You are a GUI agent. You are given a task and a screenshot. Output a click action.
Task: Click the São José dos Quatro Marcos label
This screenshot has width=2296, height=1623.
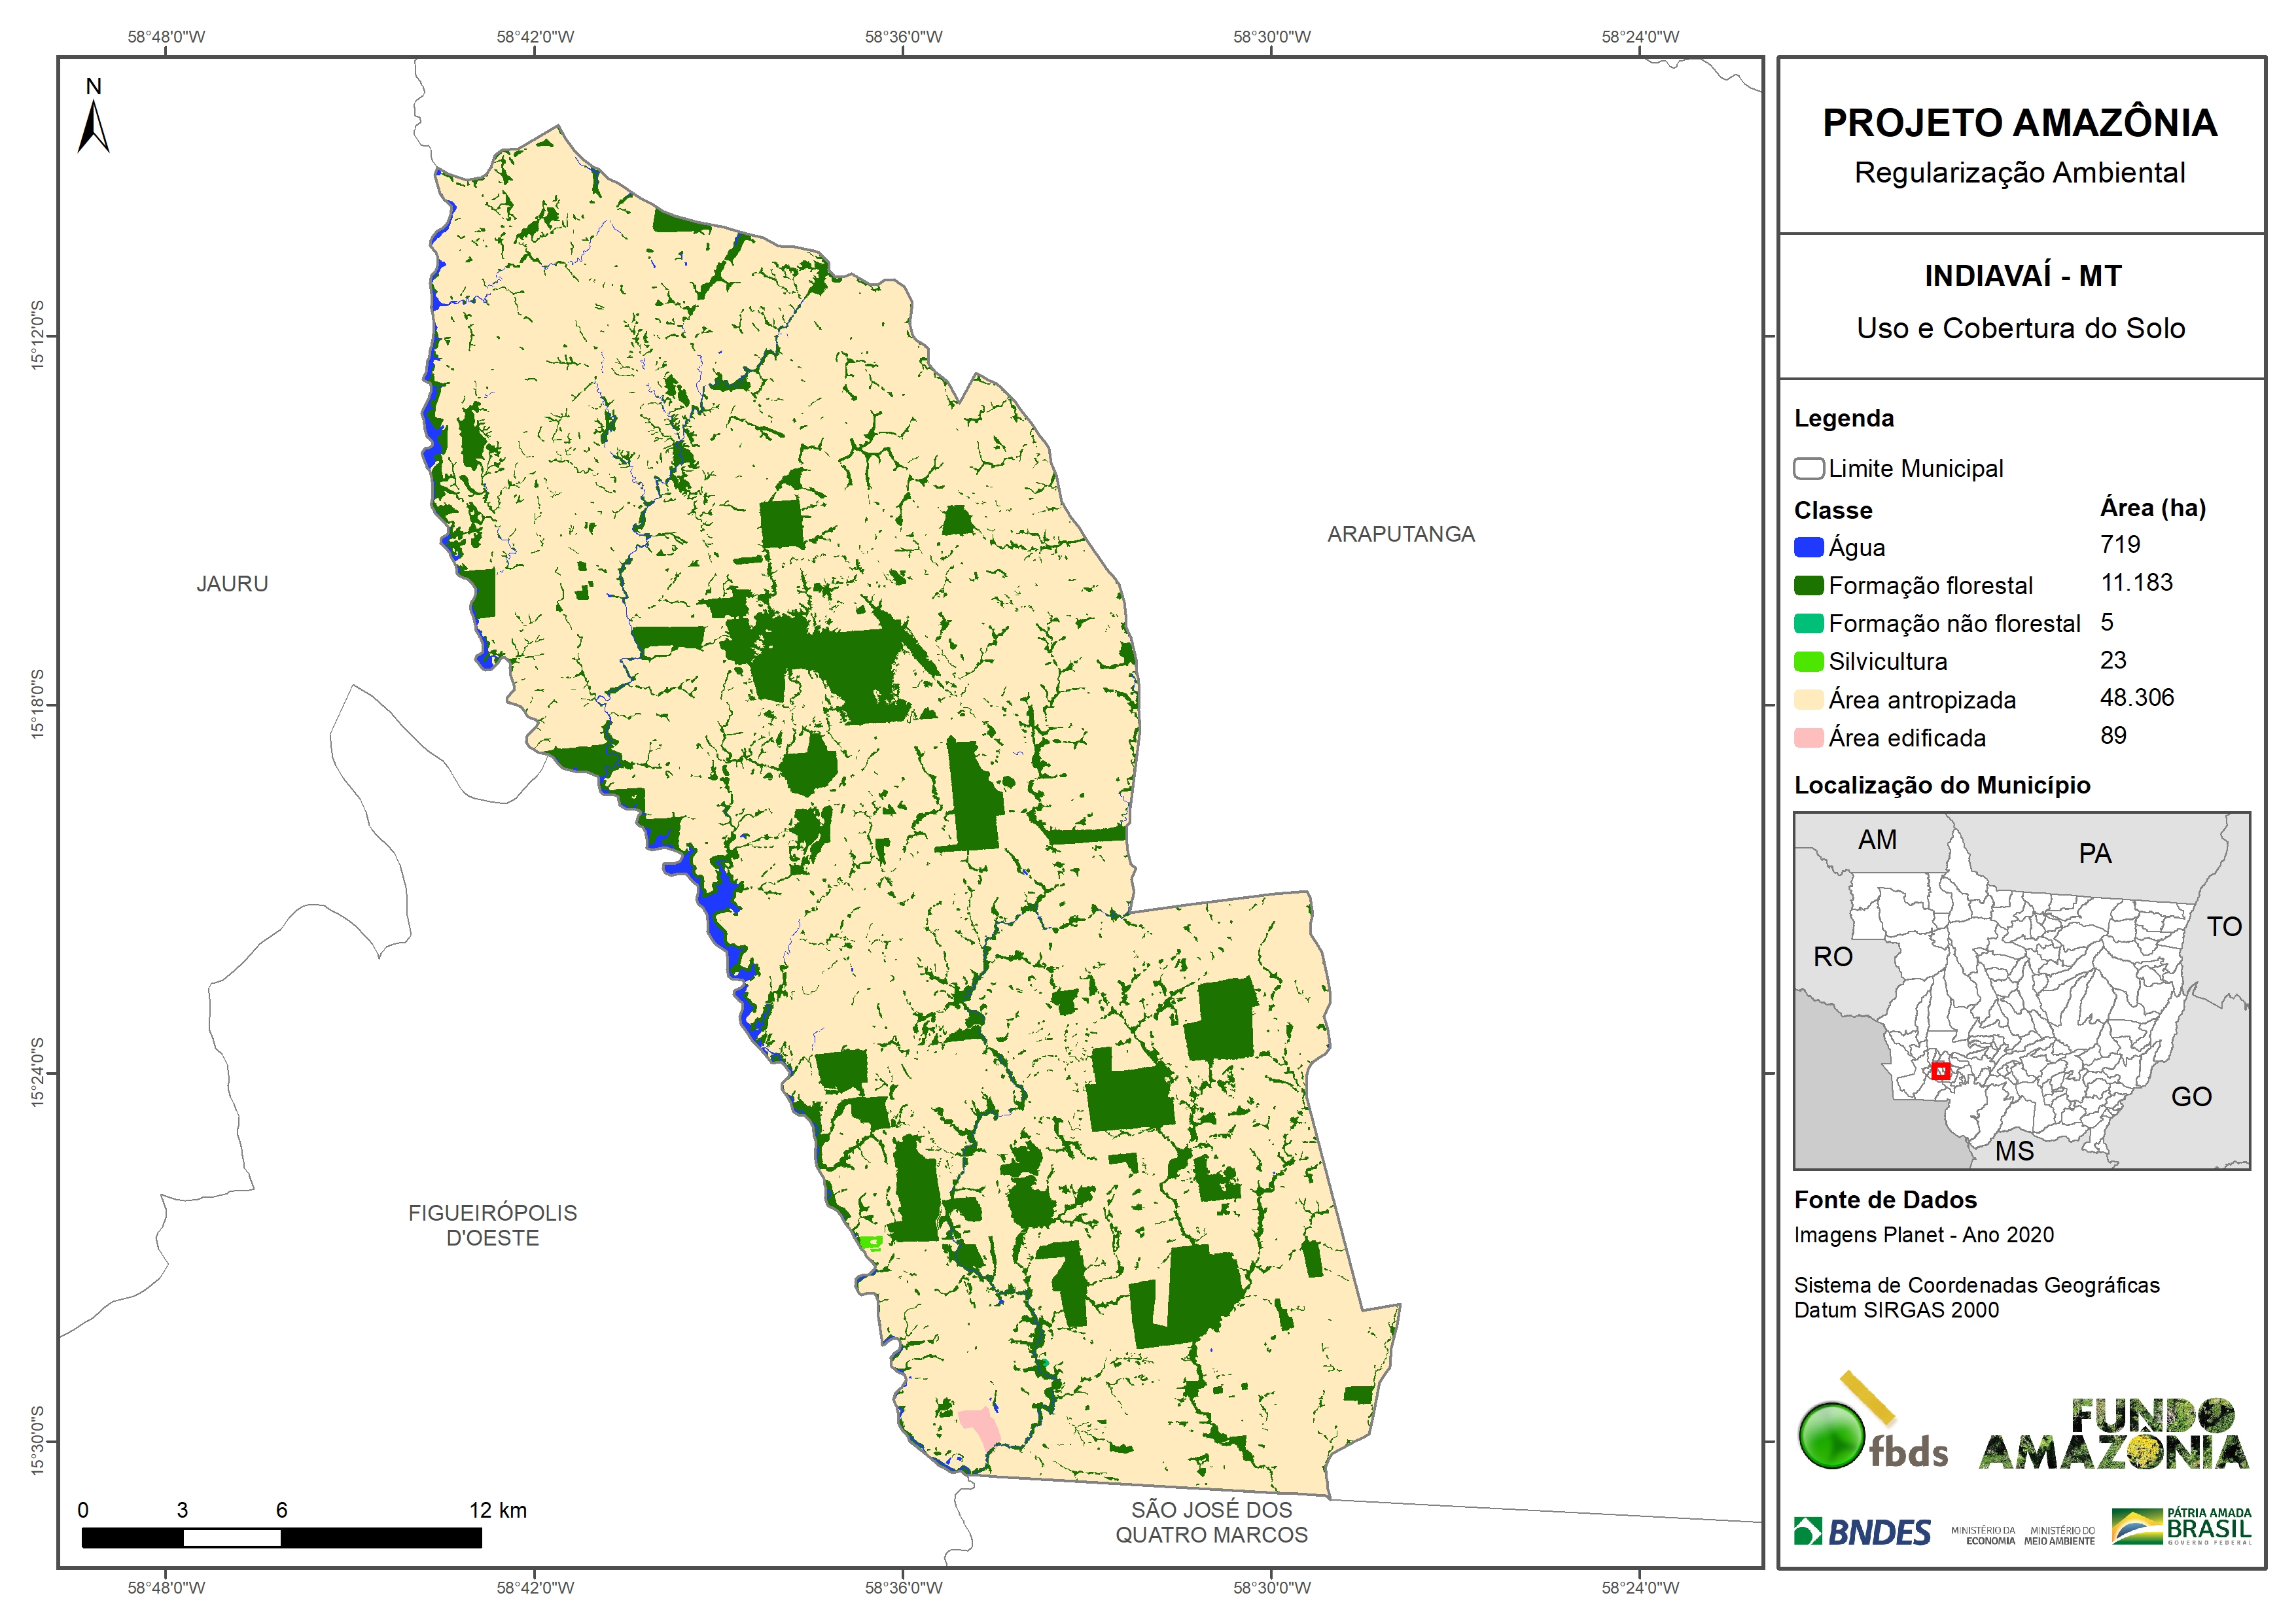pyautogui.click(x=1211, y=1522)
